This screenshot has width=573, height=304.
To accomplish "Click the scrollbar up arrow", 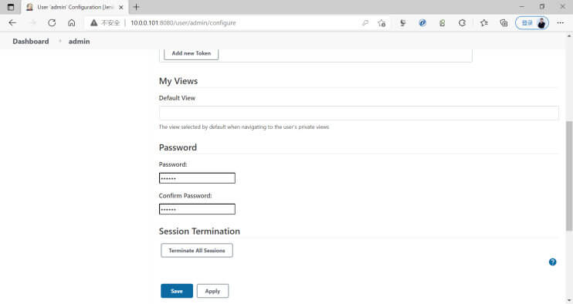I will [569, 35].
